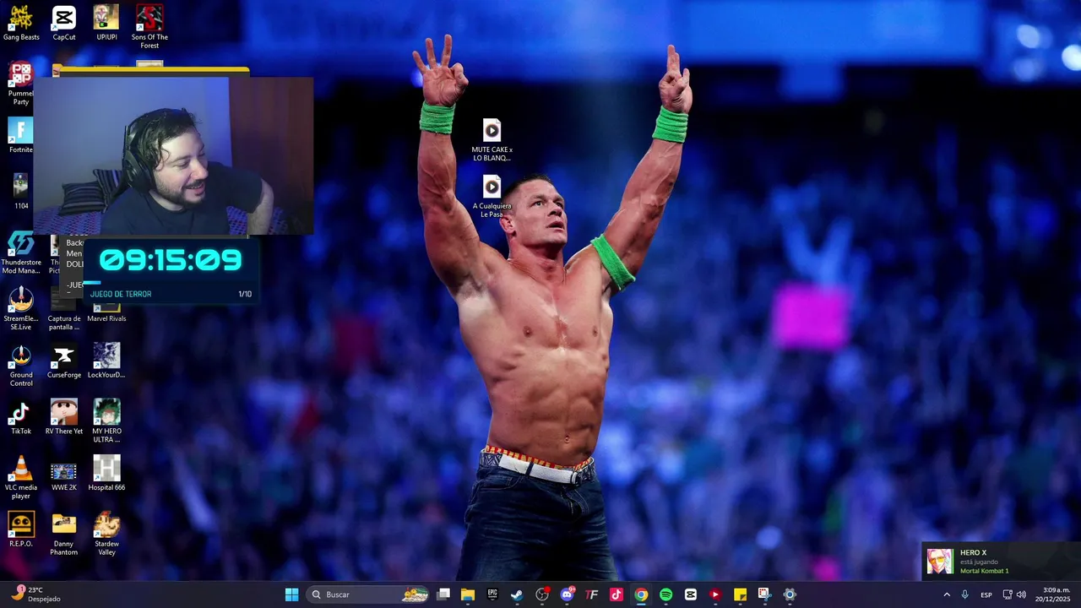Open MY HERO ULTRA desktop icon
The width and height of the screenshot is (1081, 608).
106,421
